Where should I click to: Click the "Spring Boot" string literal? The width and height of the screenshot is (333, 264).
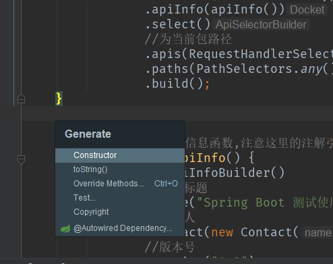coord(243,203)
